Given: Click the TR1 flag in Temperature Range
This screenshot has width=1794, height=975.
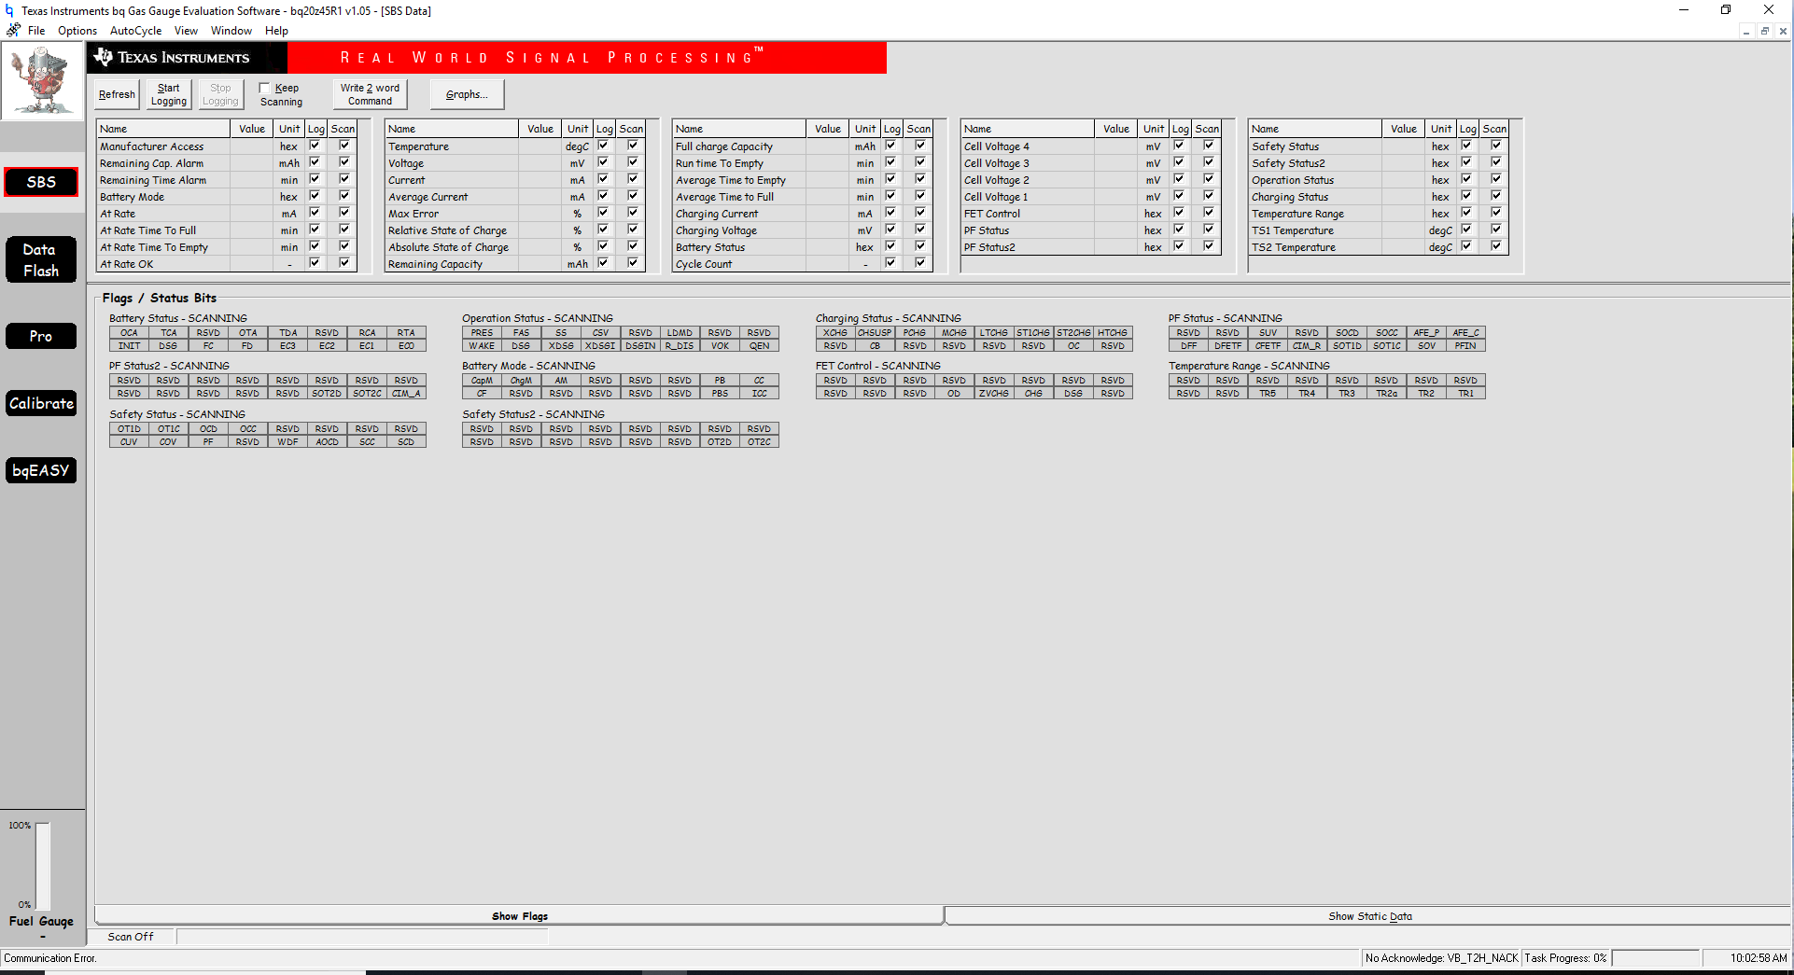Looking at the screenshot, I should (x=1465, y=394).
